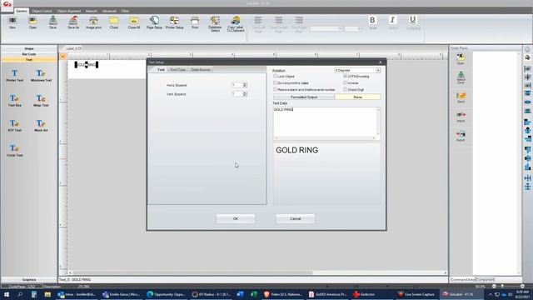Open the Network ribbon tab
Image resolution: width=533 pixels, height=300 pixels.
tap(91, 11)
